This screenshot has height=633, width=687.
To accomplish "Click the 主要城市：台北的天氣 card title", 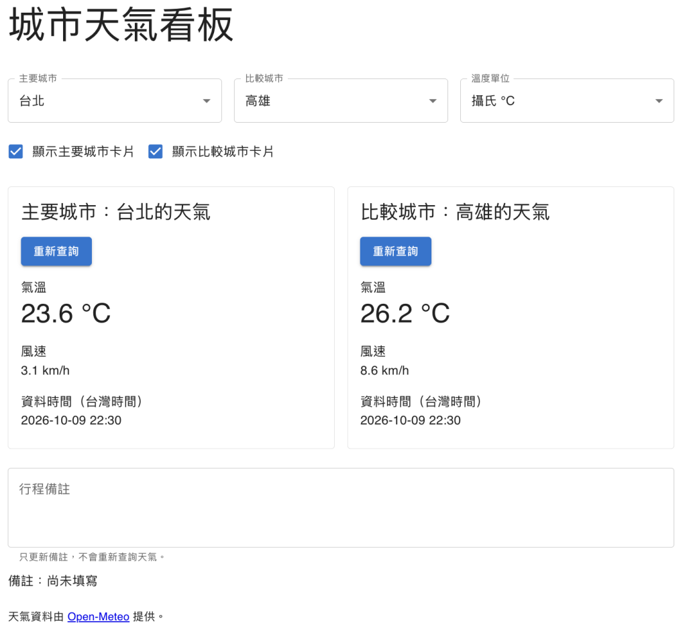I will click(x=115, y=212).
